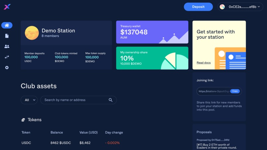Click the 8 members text
267x150 pixels.
pos(50,36)
